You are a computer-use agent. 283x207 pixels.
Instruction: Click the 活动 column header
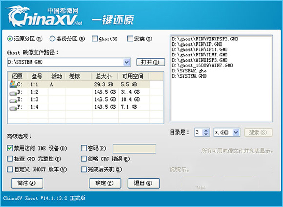click(x=56, y=76)
